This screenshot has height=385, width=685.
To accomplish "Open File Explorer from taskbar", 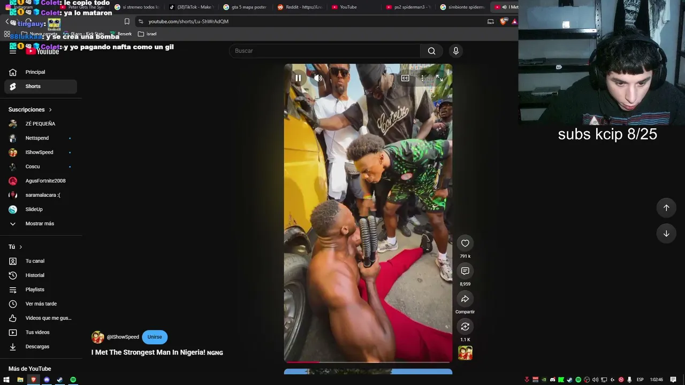I will point(20,380).
